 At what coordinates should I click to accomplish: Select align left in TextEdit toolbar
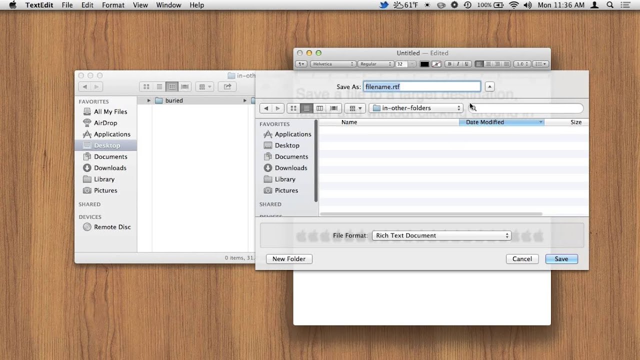479,64
